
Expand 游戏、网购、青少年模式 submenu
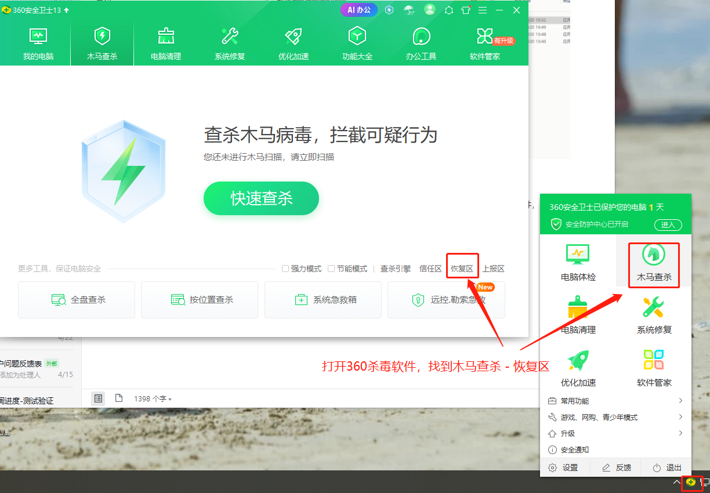[x=615, y=417]
